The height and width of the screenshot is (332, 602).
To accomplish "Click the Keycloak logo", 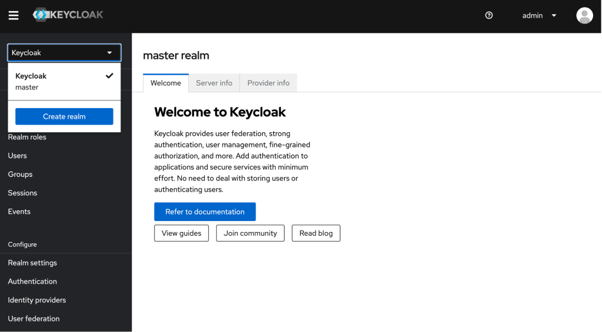I will (x=68, y=15).
